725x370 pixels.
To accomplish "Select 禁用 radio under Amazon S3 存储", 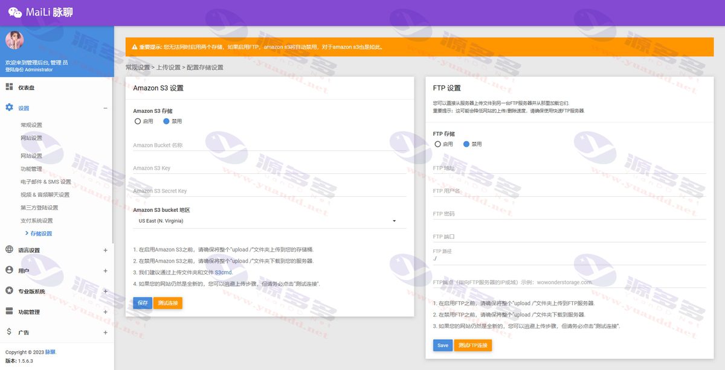I will 167,121.
